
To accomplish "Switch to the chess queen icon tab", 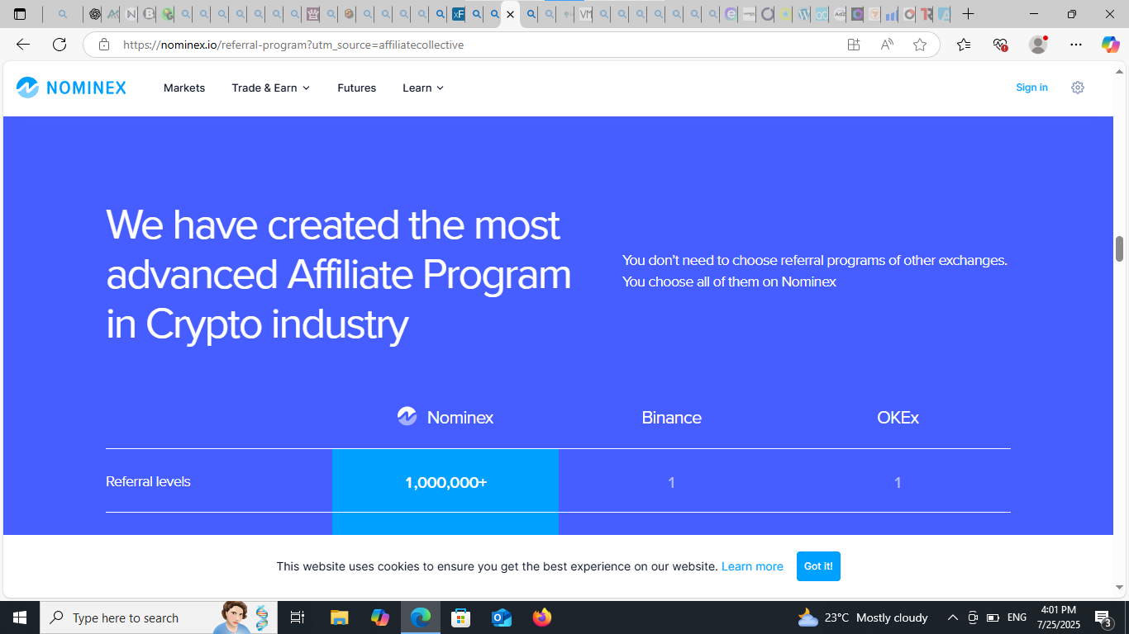I will pos(312,14).
